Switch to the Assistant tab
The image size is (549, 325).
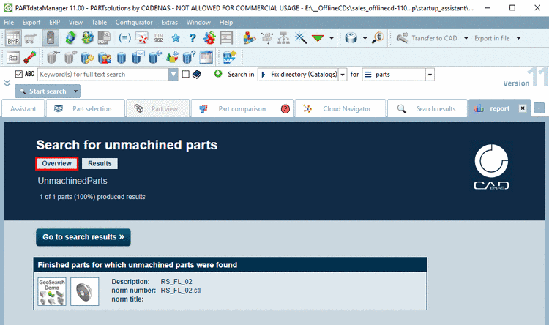(x=23, y=108)
